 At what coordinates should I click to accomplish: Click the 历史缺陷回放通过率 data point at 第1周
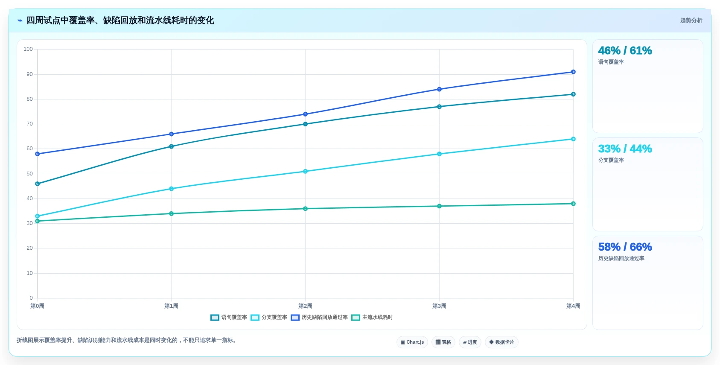(x=172, y=134)
